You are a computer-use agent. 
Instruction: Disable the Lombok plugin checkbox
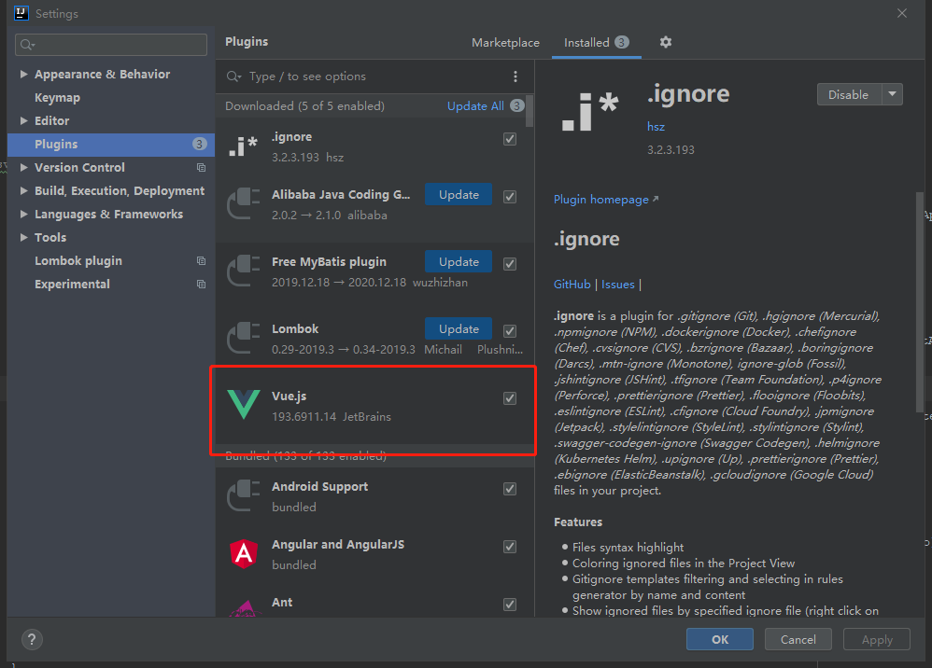(510, 330)
